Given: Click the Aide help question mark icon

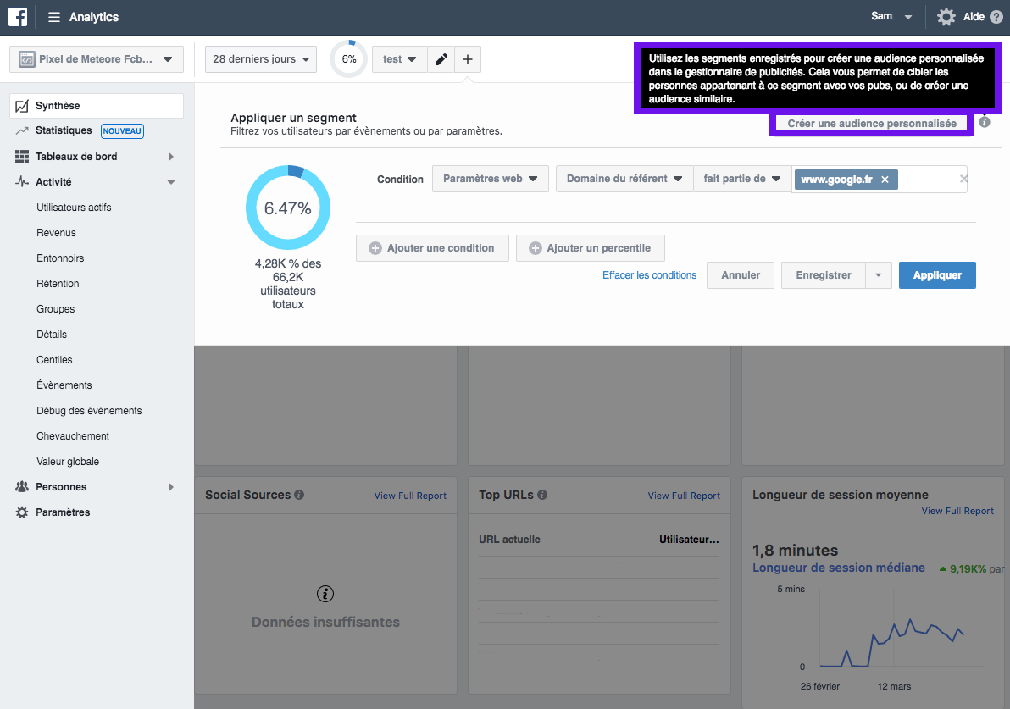Looking at the screenshot, I should tap(996, 17).
